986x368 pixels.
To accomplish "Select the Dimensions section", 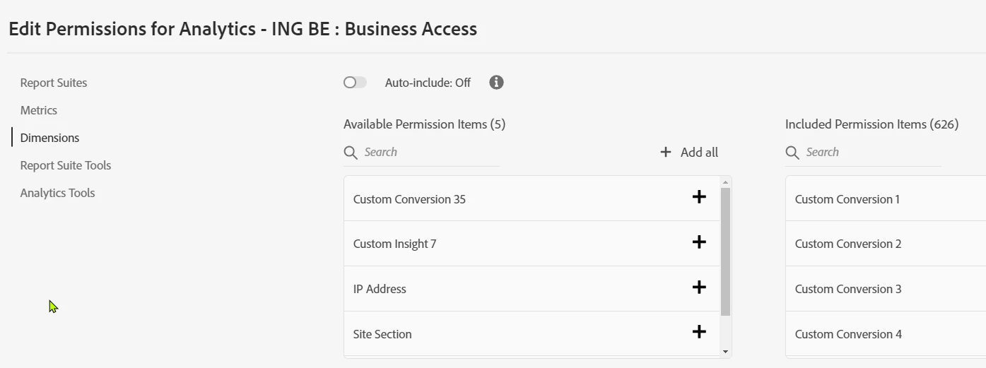I will [49, 138].
